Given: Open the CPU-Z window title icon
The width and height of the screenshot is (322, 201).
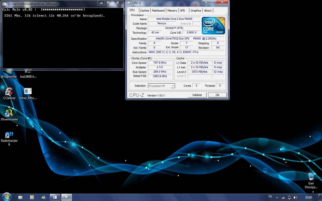Looking at the screenshot, I should pyautogui.click(x=129, y=3).
